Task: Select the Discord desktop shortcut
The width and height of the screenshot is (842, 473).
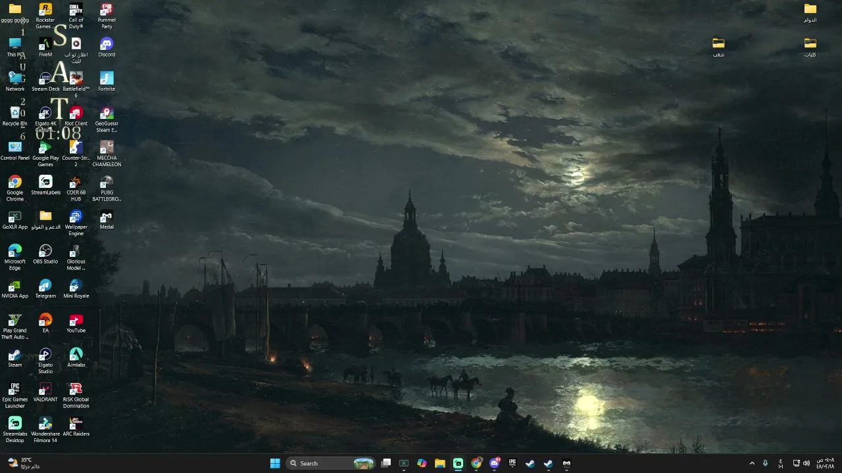Action: click(107, 47)
